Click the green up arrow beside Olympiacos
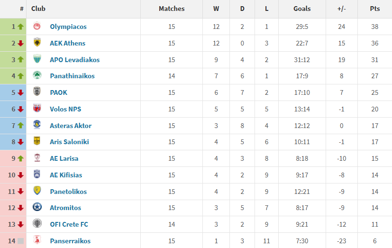Viewport: 392px width, 248px height. coord(20,27)
